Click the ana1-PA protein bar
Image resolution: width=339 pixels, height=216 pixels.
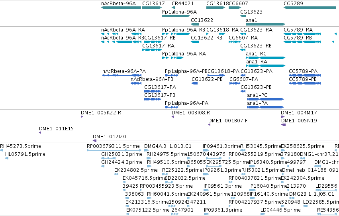[265, 107]
